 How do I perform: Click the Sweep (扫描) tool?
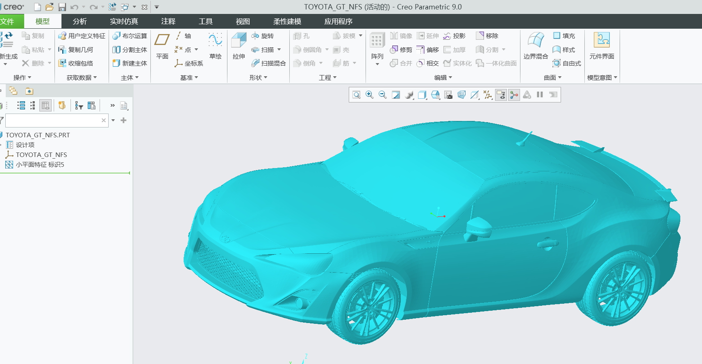click(262, 50)
